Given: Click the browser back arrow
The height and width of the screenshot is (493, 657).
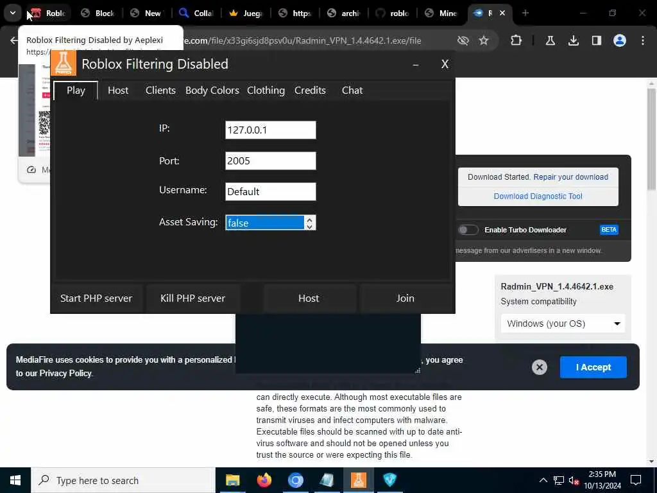Looking at the screenshot, I should click(x=14, y=40).
